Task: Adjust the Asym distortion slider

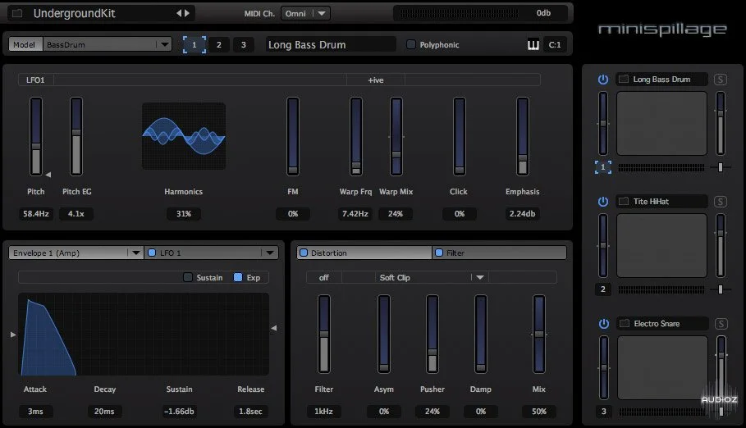Action: [384, 334]
